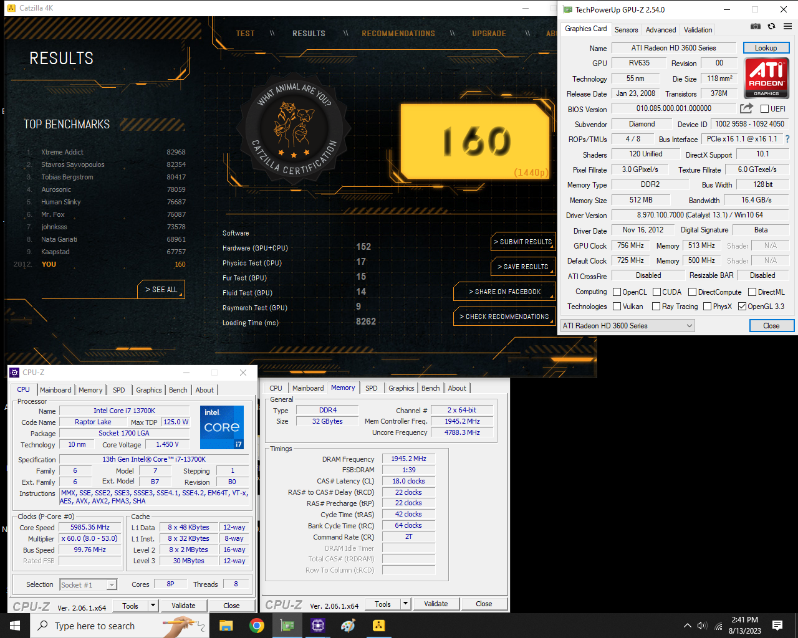
Task: Toggle the PhysX checkbox
Action: pyautogui.click(x=707, y=307)
